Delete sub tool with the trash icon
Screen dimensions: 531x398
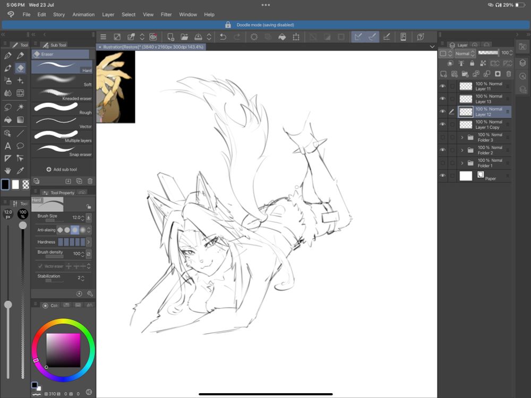point(90,181)
